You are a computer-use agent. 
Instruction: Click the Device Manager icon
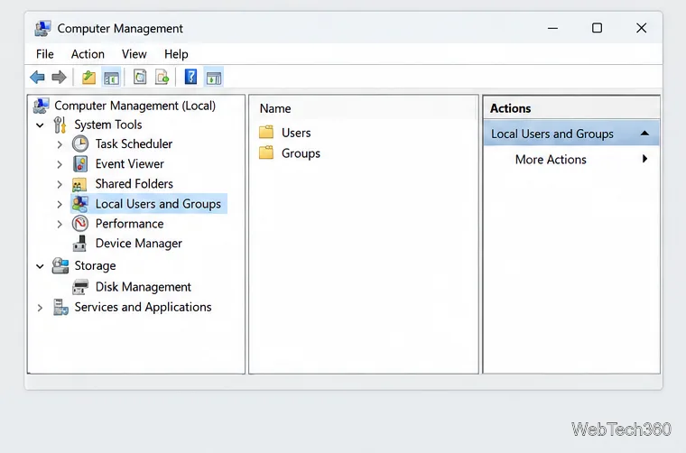click(79, 244)
